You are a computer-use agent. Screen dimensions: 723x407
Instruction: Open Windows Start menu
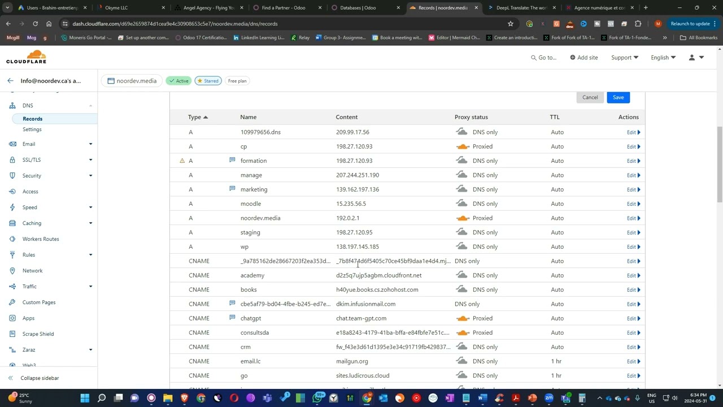pos(85,398)
